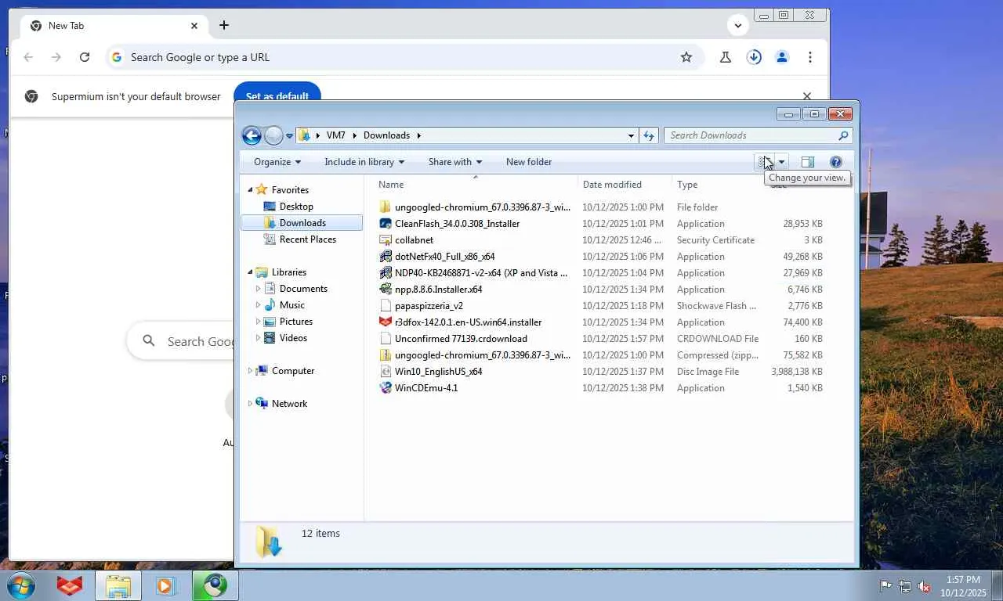Open Desktop in the Favorites list
The height and width of the screenshot is (601, 1003).
click(x=296, y=207)
